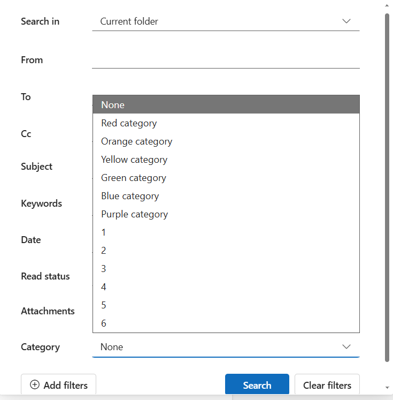
Task: Click Add filters button
Action: [59, 385]
